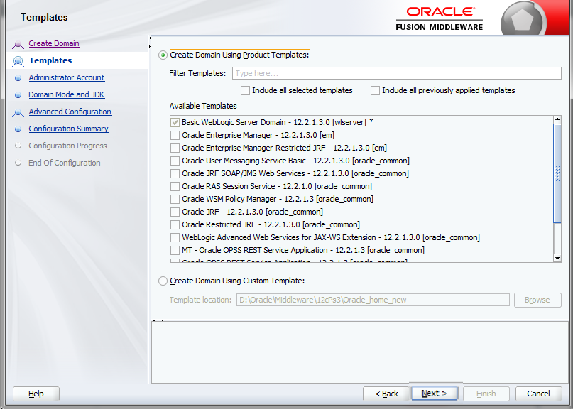
Task: Go to Domain Mode and JDK step
Action: pos(67,94)
